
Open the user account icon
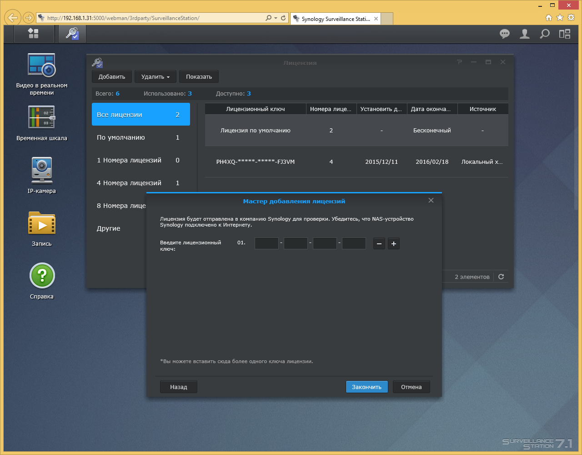point(525,34)
